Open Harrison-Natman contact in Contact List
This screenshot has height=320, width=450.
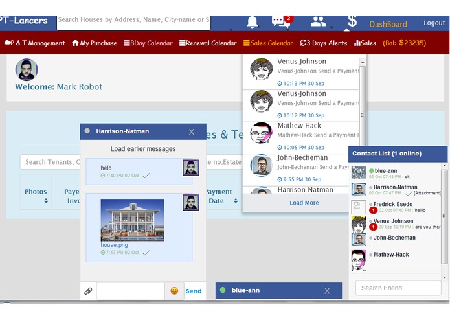click(396, 189)
